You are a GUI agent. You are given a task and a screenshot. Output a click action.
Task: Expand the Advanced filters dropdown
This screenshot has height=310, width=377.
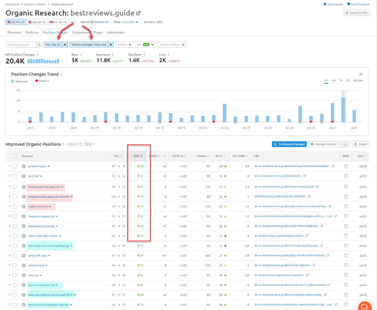point(172,45)
